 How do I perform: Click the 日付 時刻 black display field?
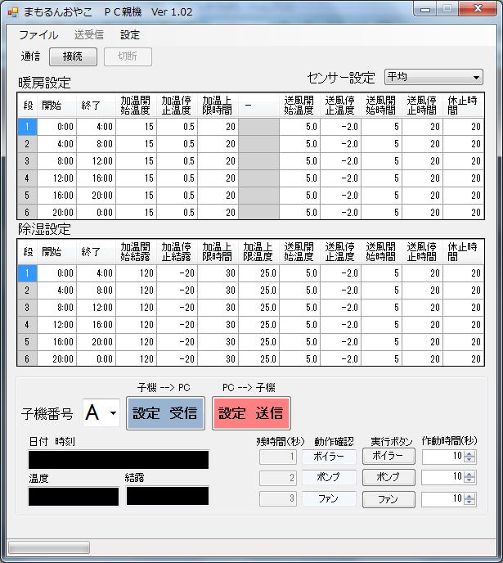[x=119, y=460]
